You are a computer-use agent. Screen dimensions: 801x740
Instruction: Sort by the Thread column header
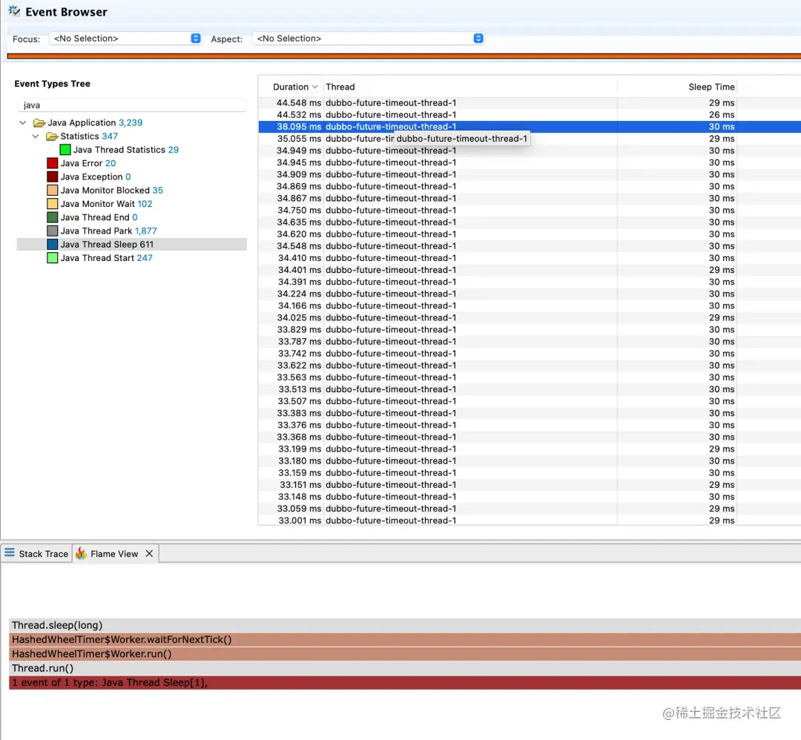pos(470,87)
